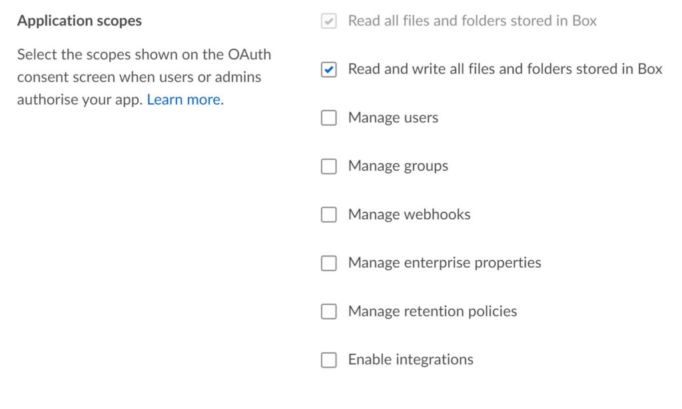Click the 'Manage groups' label text
Image resolution: width=682 pixels, height=409 pixels.
(398, 167)
